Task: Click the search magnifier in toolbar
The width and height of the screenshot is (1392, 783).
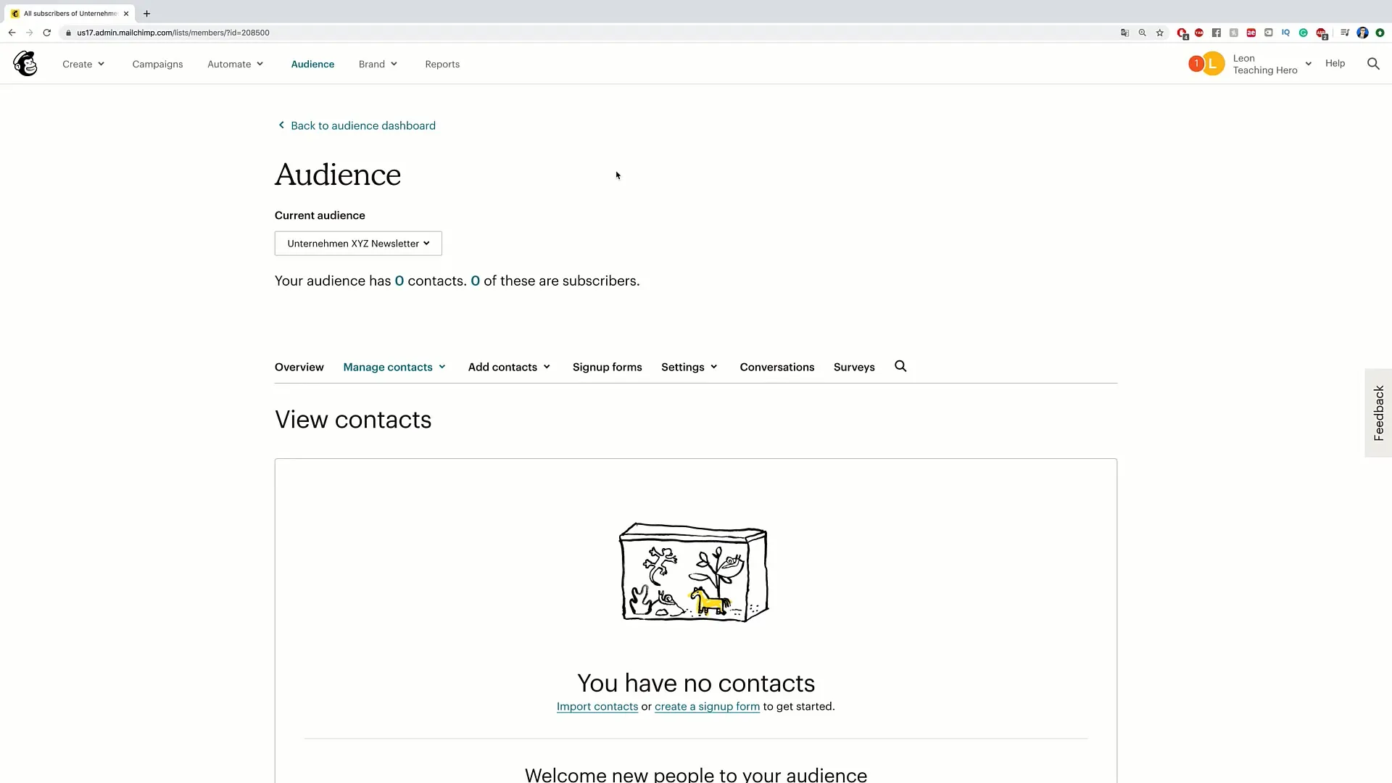Action: tap(1374, 63)
